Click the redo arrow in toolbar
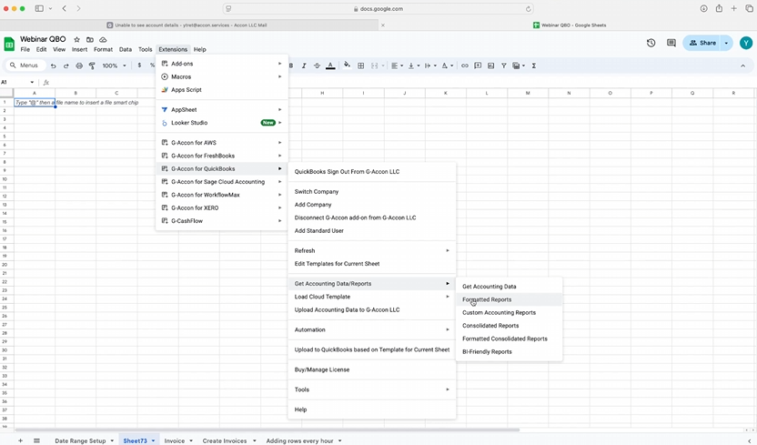This screenshot has width=757, height=445. click(x=66, y=66)
